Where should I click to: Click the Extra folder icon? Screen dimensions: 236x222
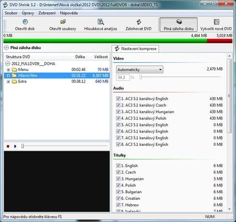[14, 82]
